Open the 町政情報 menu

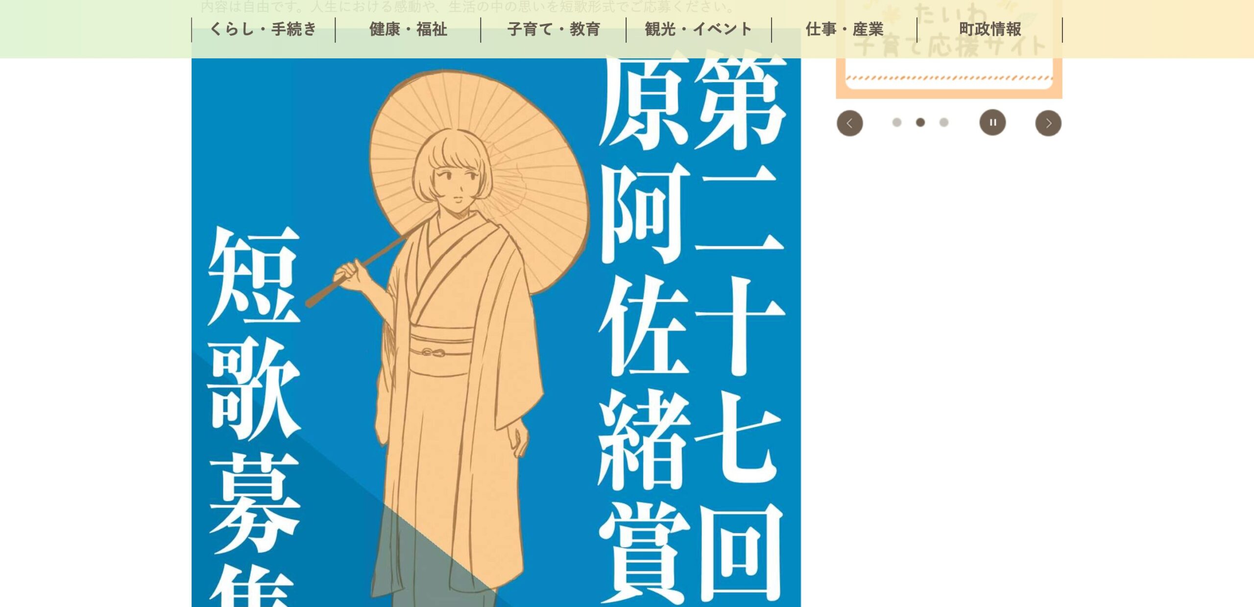pos(990,29)
